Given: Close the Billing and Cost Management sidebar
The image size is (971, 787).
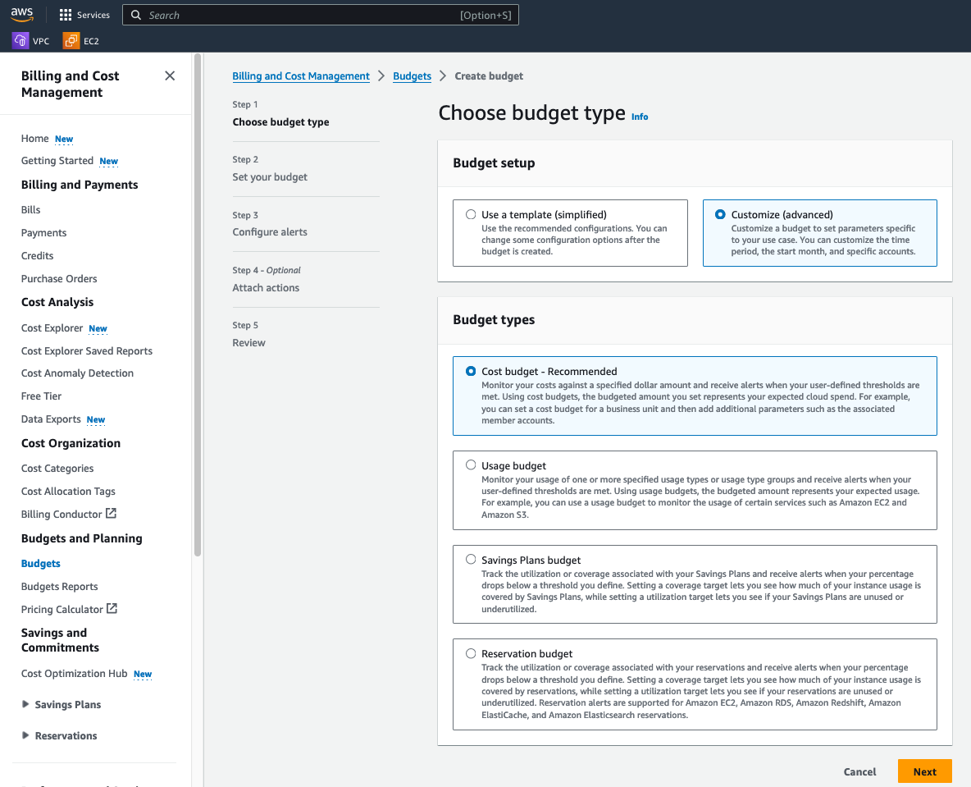Looking at the screenshot, I should tap(170, 75).
